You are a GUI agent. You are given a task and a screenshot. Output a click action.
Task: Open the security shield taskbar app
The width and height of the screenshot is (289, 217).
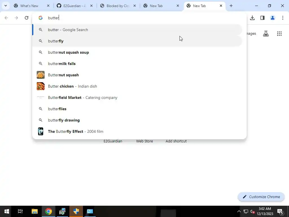76,211
